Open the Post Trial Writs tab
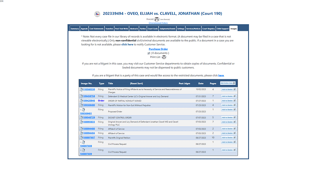Viewport: 319px width, 169px height. (122, 29)
